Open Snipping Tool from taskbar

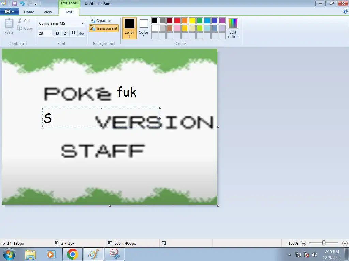[115, 254]
